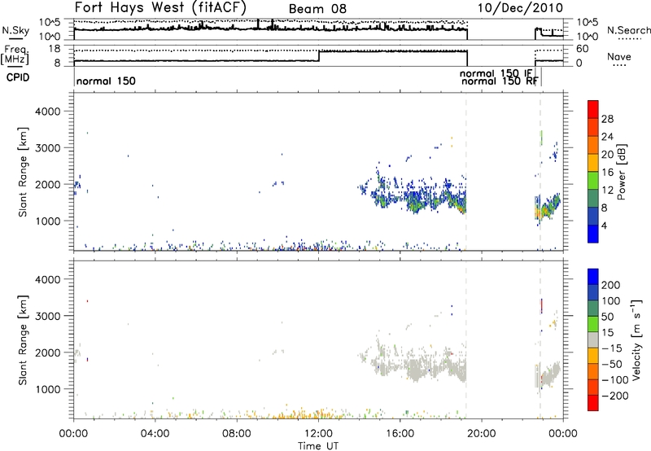Click the '28' label on power colorbar
This screenshot has height=451, width=651.
click(607, 119)
